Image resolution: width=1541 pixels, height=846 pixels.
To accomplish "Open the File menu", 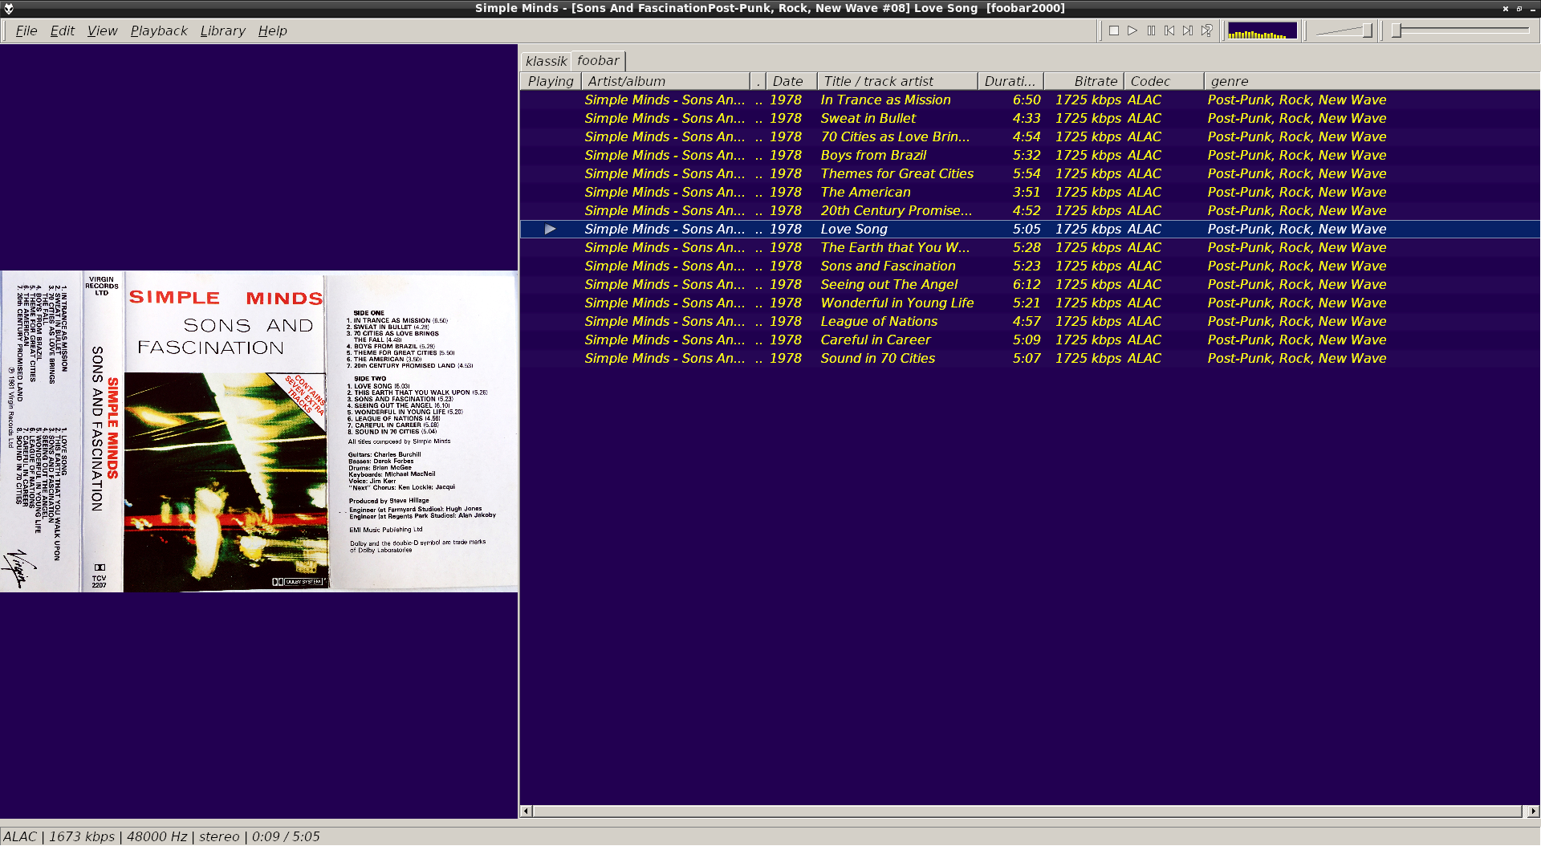I will [26, 31].
